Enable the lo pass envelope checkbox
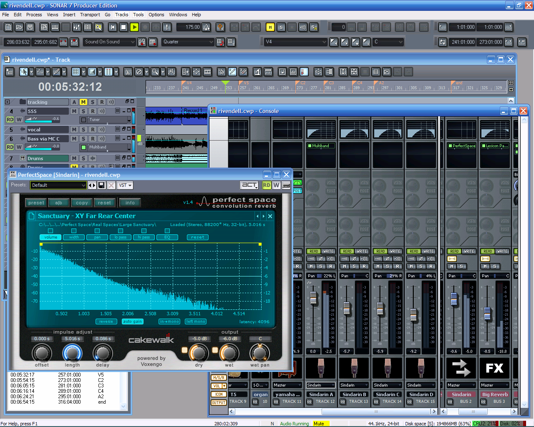Screen dimensions: 534x427 [121, 231]
